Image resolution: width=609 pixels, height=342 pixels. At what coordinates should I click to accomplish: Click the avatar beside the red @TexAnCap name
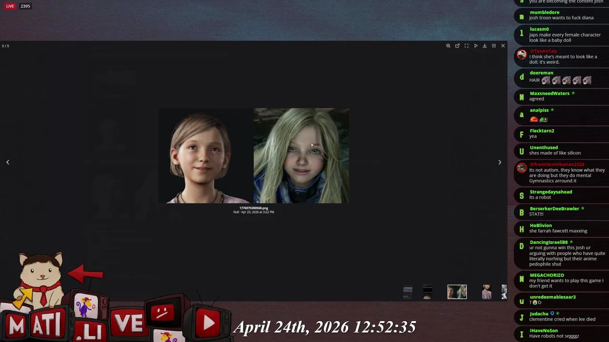pos(521,55)
